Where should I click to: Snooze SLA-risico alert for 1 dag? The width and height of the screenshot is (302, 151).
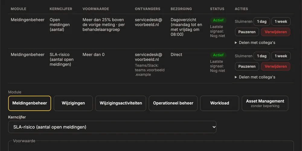pyautogui.click(x=262, y=56)
